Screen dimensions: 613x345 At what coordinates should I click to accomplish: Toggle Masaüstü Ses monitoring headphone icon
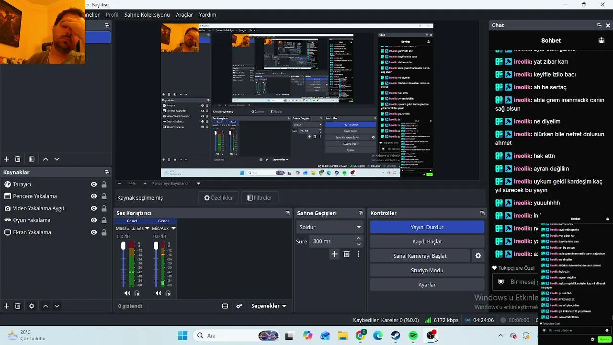coord(137,293)
